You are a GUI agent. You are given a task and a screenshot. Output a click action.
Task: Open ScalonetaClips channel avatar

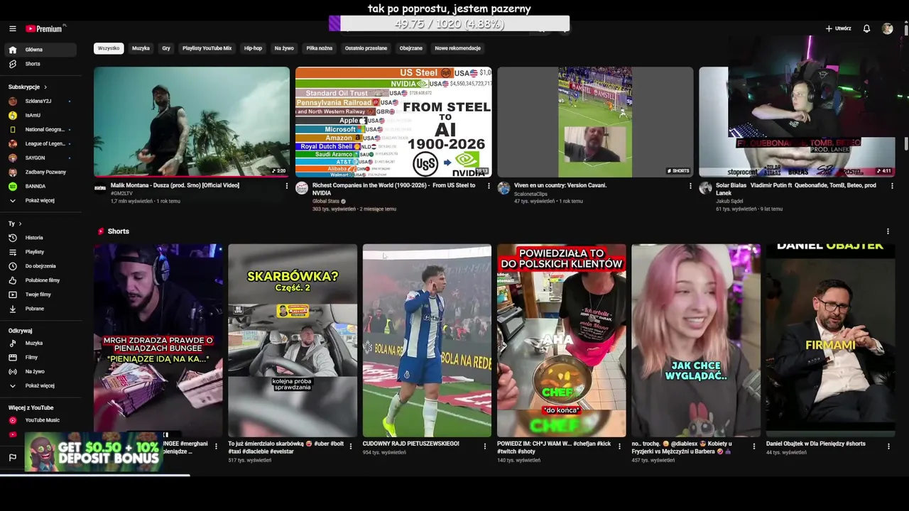coord(504,188)
